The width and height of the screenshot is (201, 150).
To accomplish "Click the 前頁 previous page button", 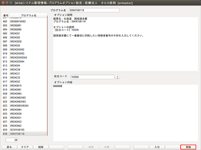I will coord(91,147).
